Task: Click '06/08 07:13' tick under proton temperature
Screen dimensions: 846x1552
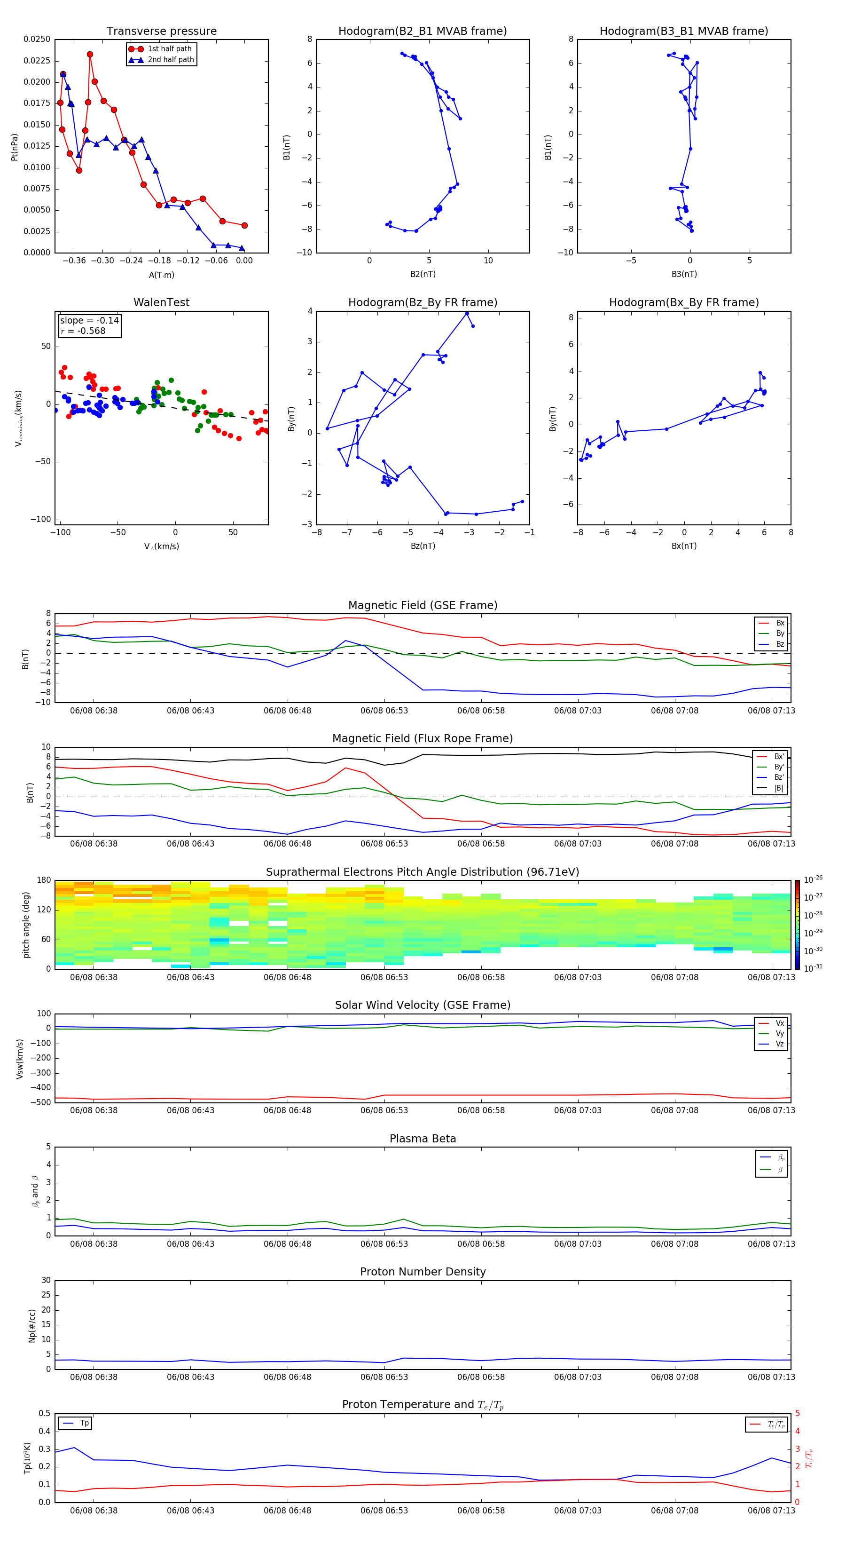Action: (771, 1511)
